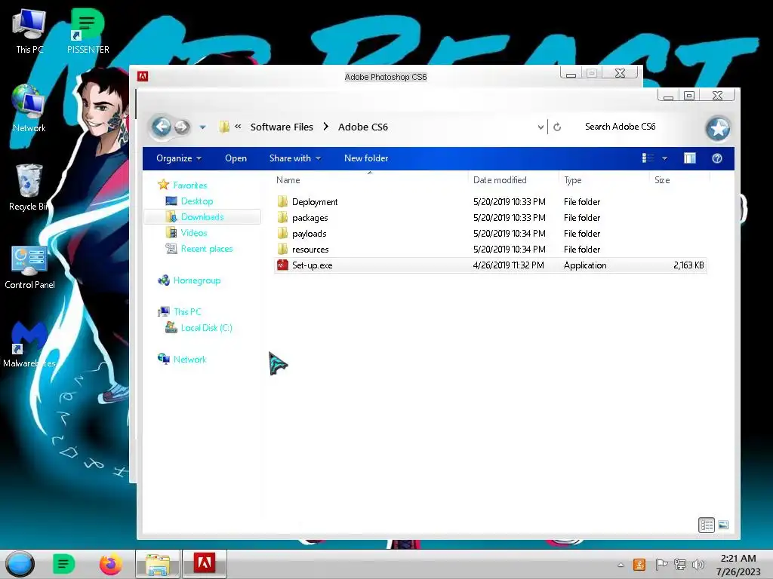Open the taskbar clock and date
The height and width of the screenshot is (579, 773).
(738, 565)
